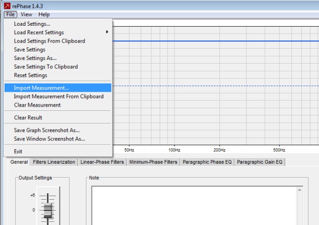This screenshot has width=319, height=225.
Task: Select Save Graph Screenshot As...
Action: point(46,131)
